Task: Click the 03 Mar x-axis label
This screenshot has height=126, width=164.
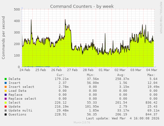Action: tap(136, 70)
